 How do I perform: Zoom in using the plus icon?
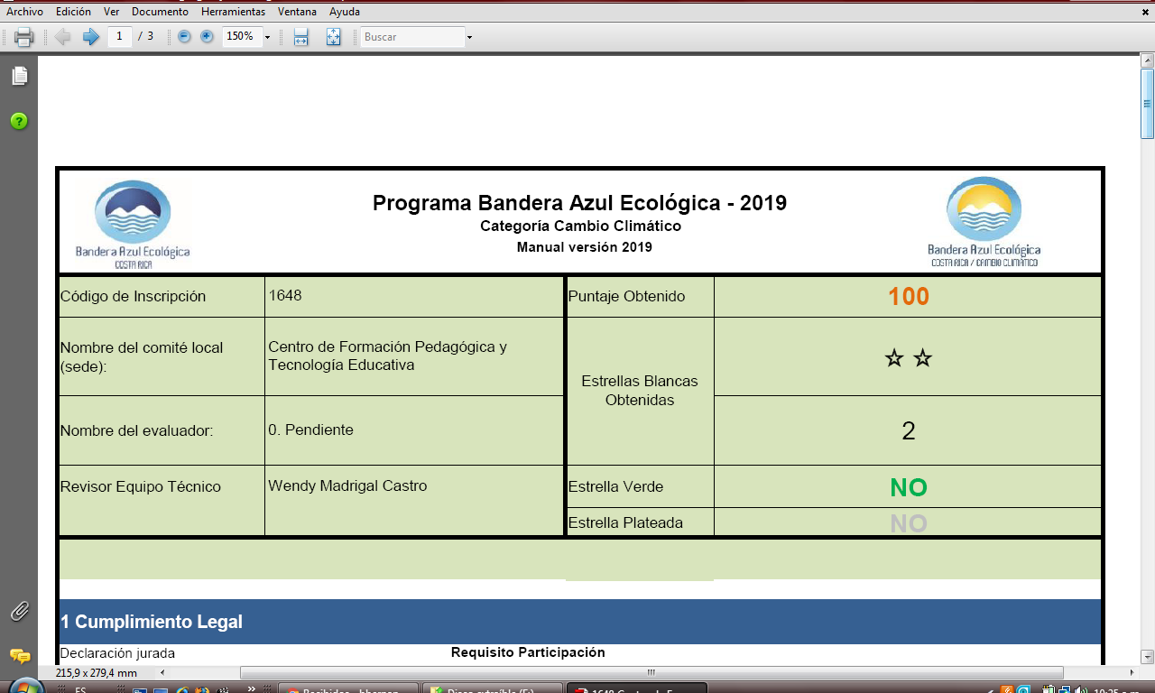point(207,37)
